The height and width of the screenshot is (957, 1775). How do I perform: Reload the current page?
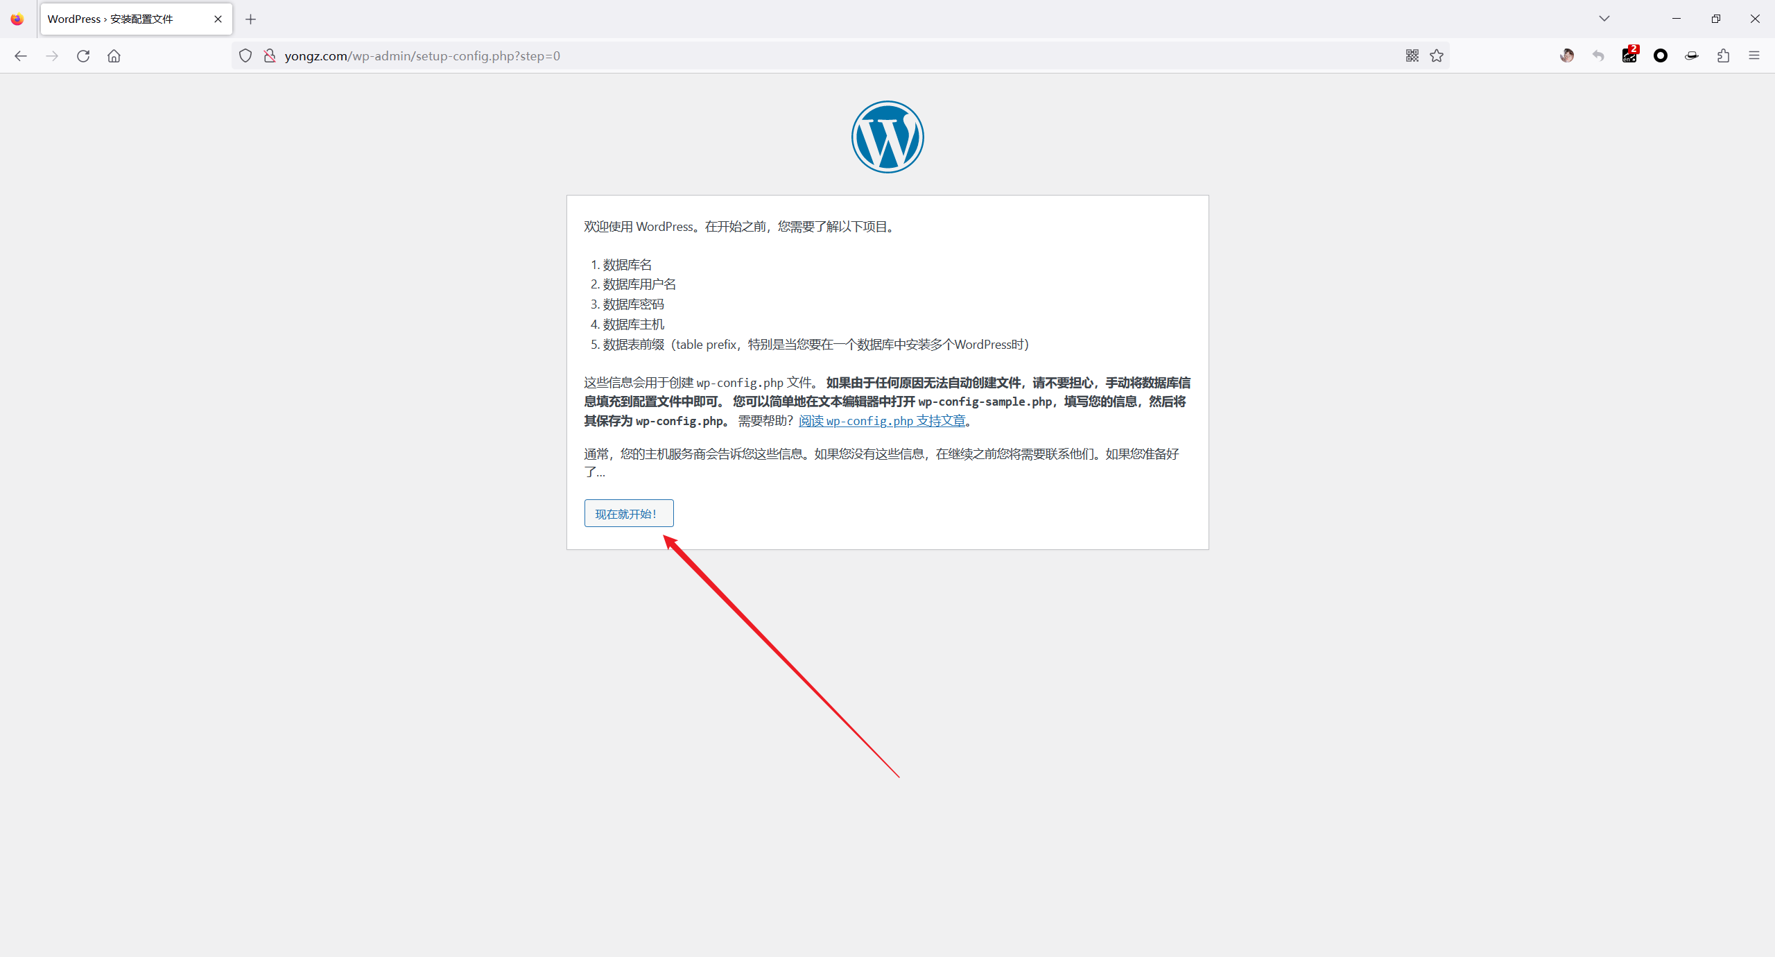click(x=83, y=55)
